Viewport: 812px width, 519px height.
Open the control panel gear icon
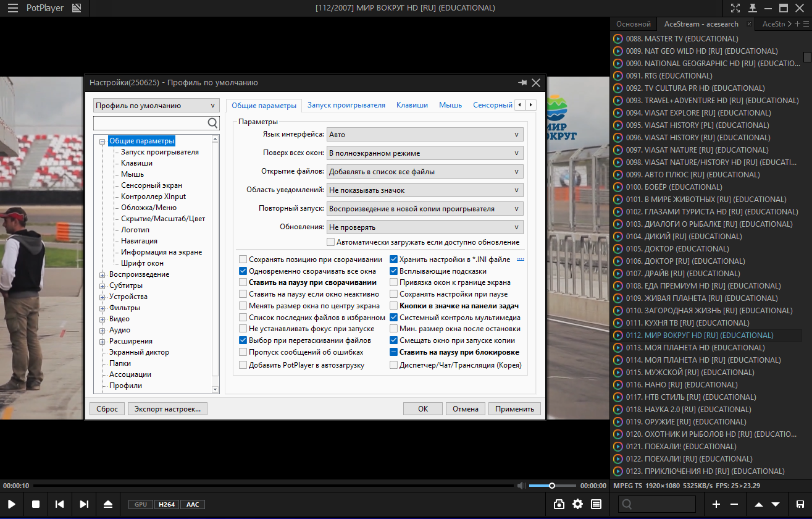click(577, 504)
